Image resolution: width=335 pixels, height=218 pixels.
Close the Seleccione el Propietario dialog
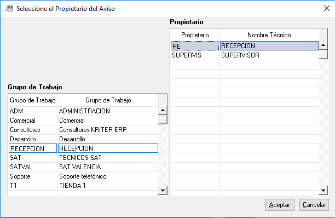tap(326, 9)
